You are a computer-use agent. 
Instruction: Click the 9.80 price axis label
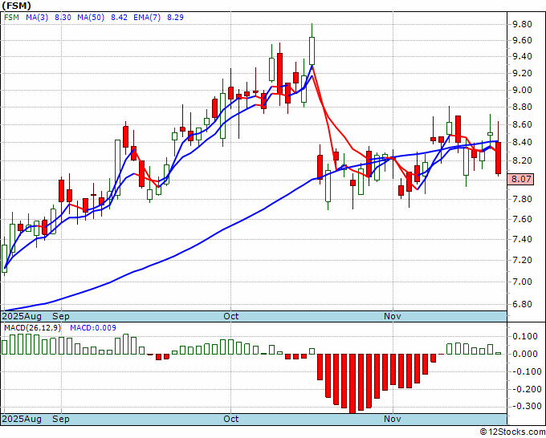point(522,24)
